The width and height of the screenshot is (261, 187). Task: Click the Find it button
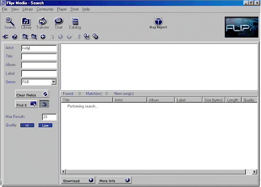[27, 104]
